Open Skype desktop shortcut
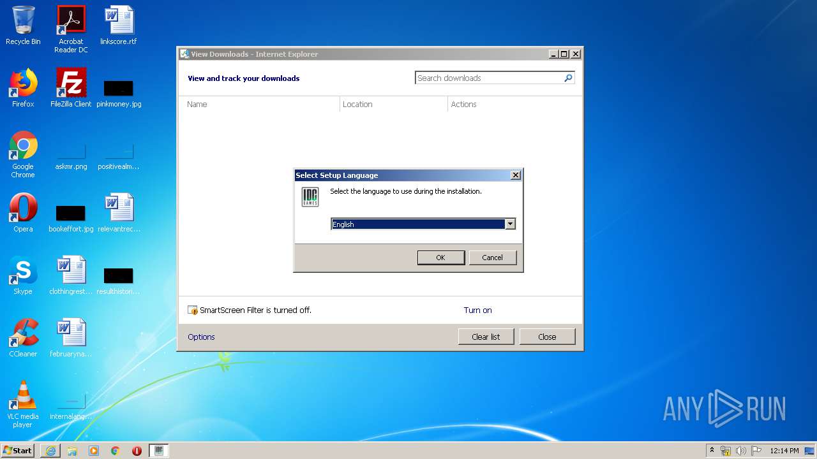 tap(23, 275)
